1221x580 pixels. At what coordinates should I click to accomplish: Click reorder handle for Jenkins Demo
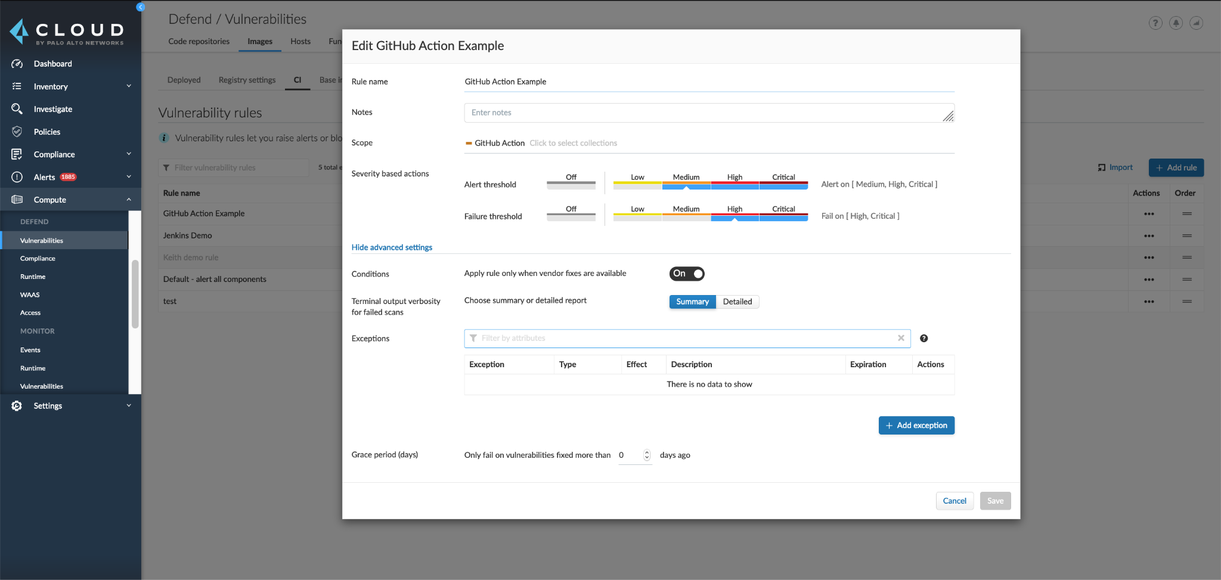1187,235
